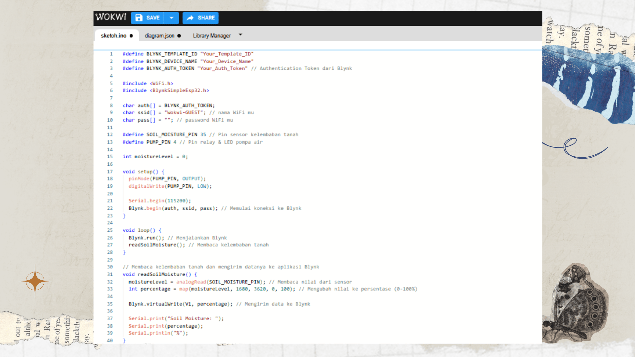Image resolution: width=635 pixels, height=357 pixels.
Task: Click line number 25 in gutter
Action: tap(110, 230)
